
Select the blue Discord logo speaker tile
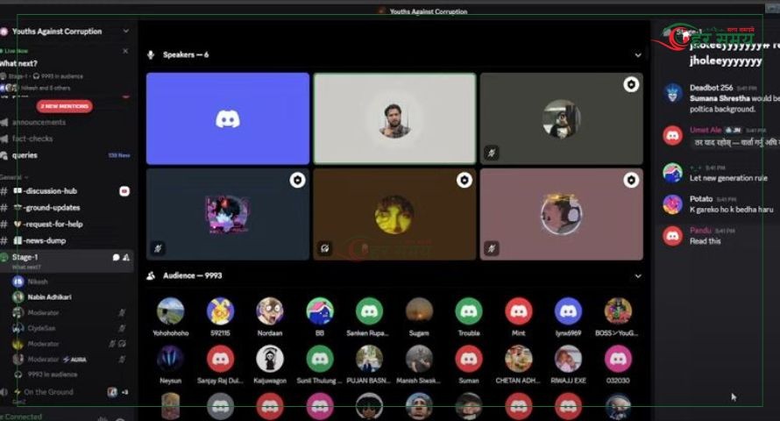(228, 118)
